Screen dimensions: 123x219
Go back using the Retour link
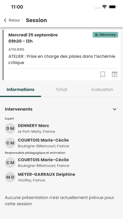14,20
